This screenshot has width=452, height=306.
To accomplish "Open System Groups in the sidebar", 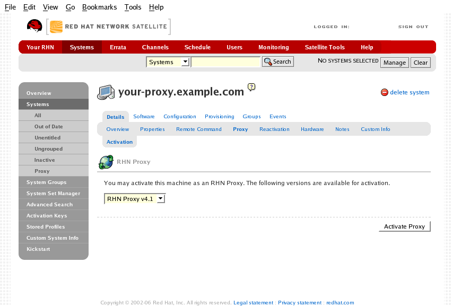I will (x=54, y=182).
